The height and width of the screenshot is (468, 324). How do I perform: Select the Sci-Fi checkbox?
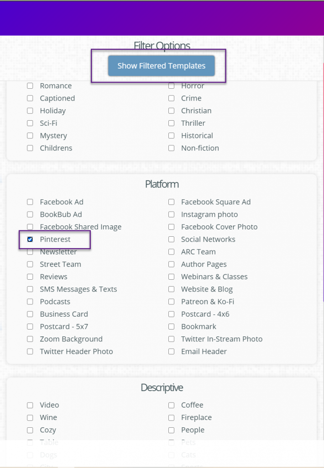[30, 123]
